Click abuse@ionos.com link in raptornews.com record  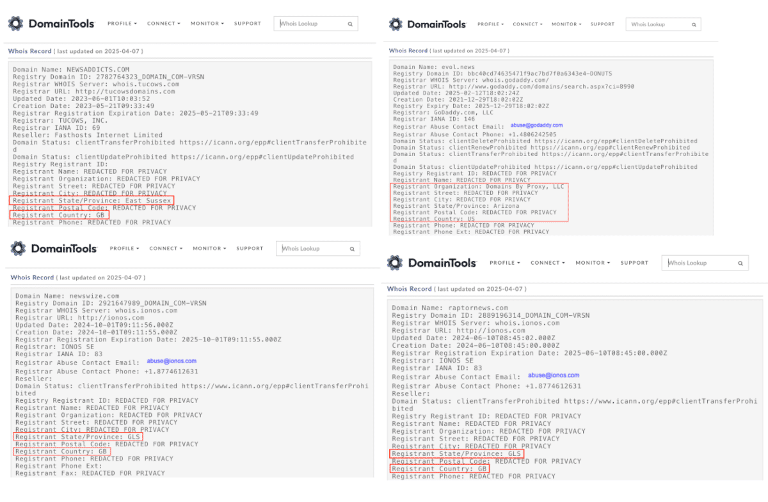(x=554, y=375)
